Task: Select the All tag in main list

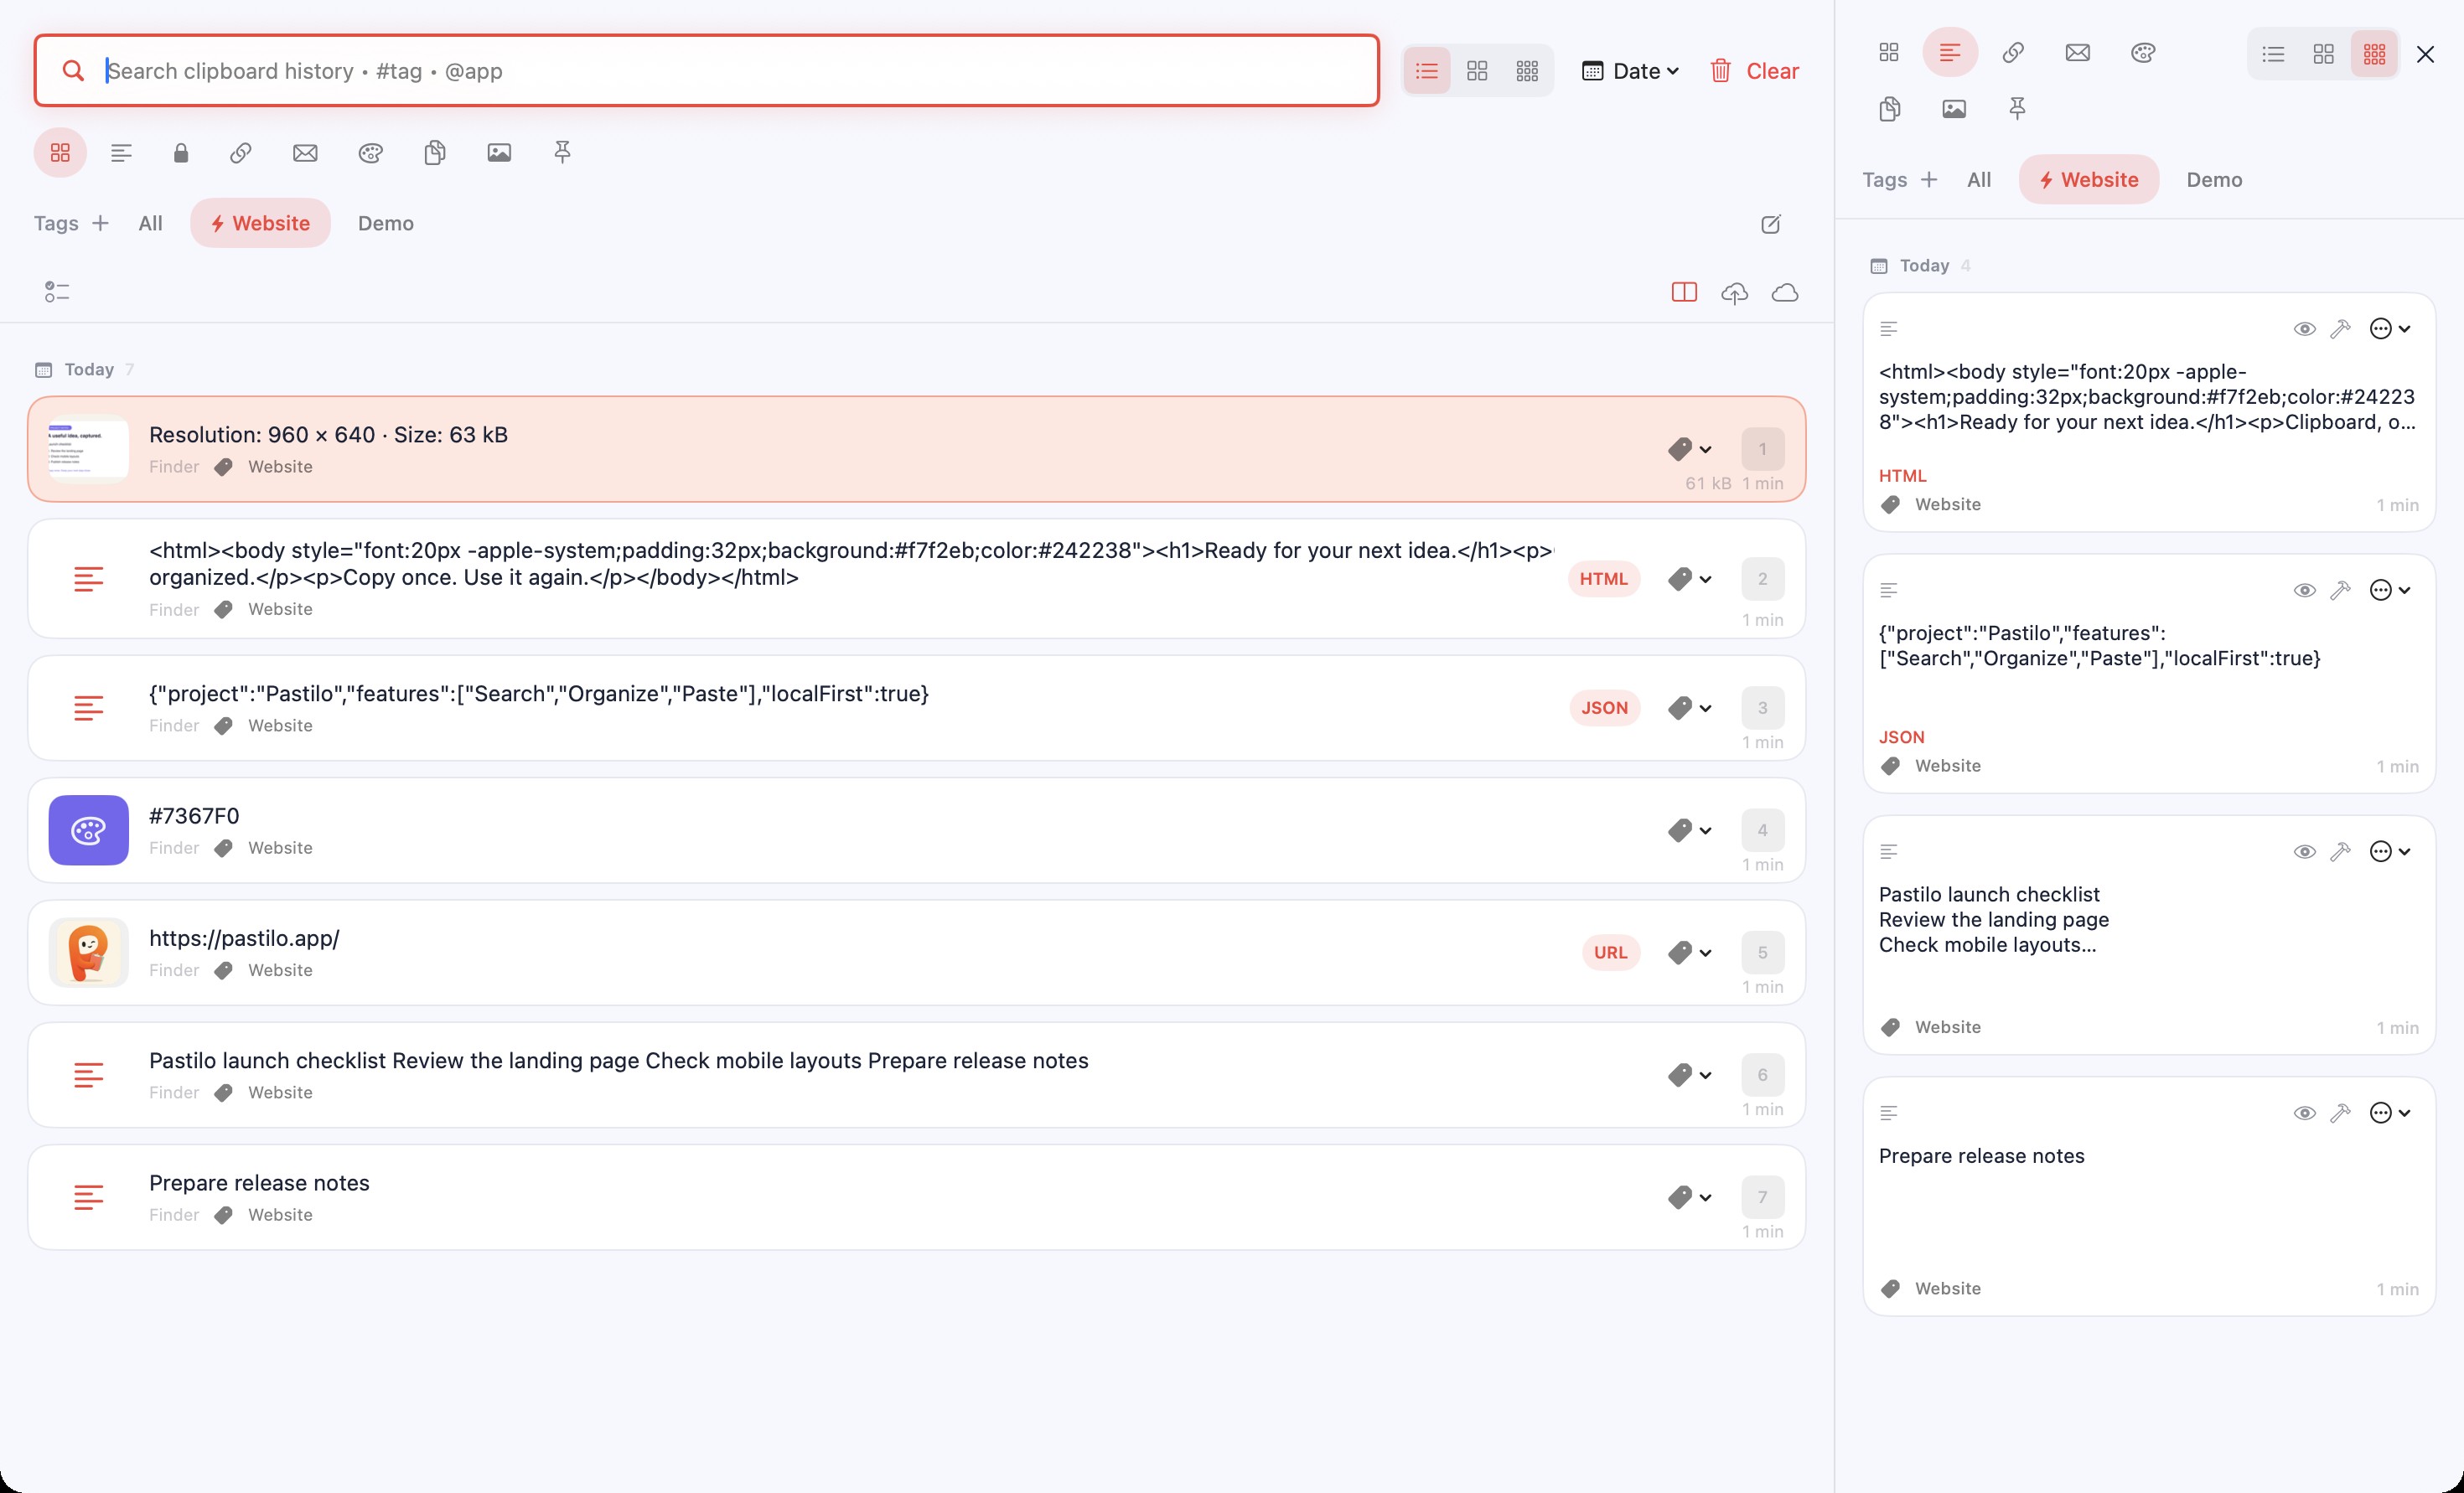Action: pos(150,223)
